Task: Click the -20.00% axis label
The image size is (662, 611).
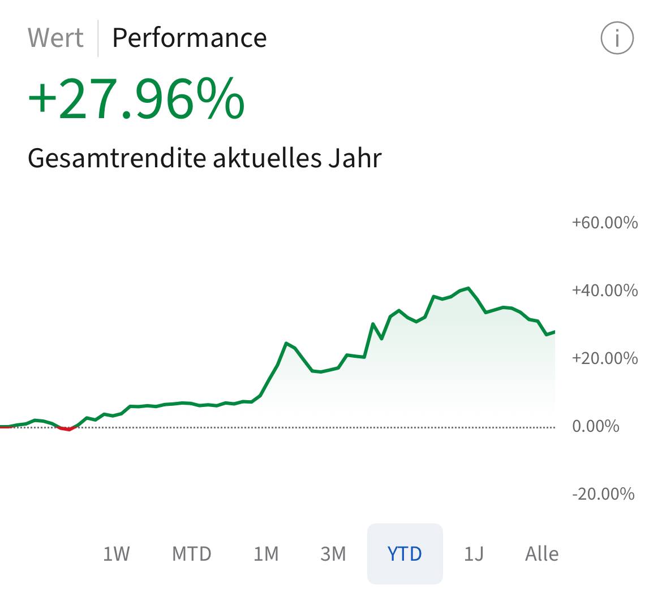Action: tap(603, 493)
